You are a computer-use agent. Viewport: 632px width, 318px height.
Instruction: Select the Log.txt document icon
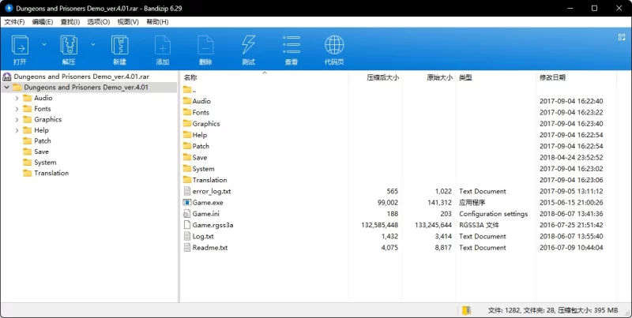pos(187,236)
